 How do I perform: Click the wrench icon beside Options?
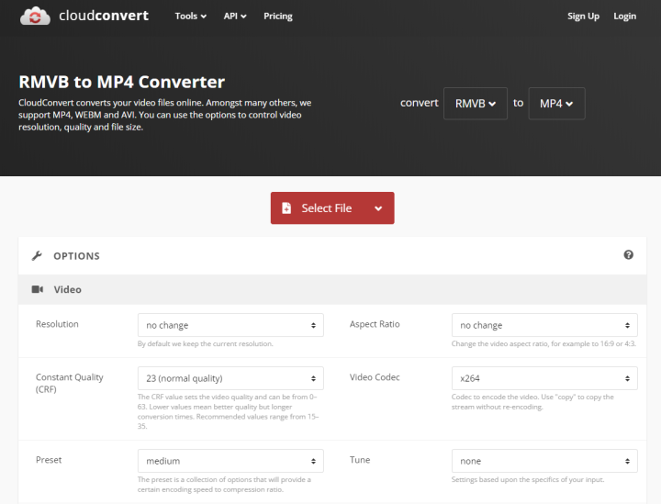click(x=37, y=256)
